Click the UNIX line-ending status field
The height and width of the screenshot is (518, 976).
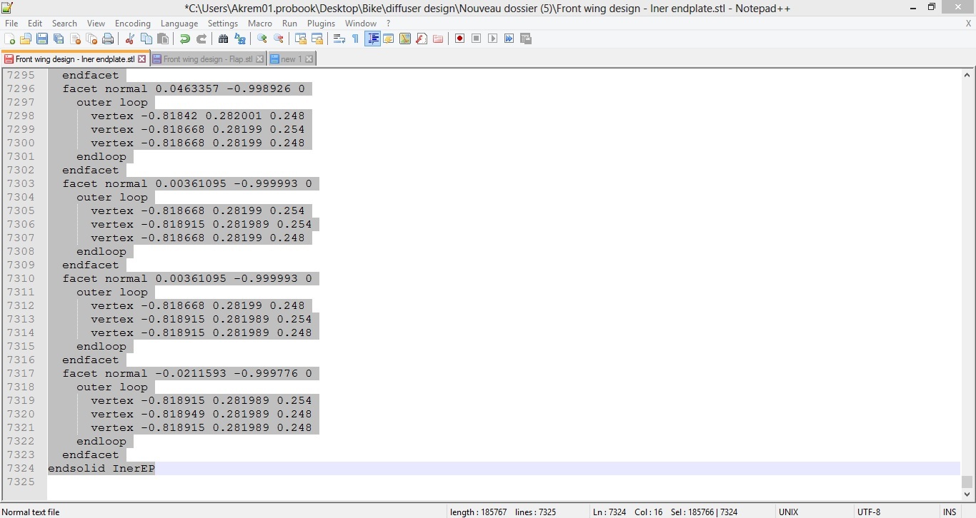[788, 512]
